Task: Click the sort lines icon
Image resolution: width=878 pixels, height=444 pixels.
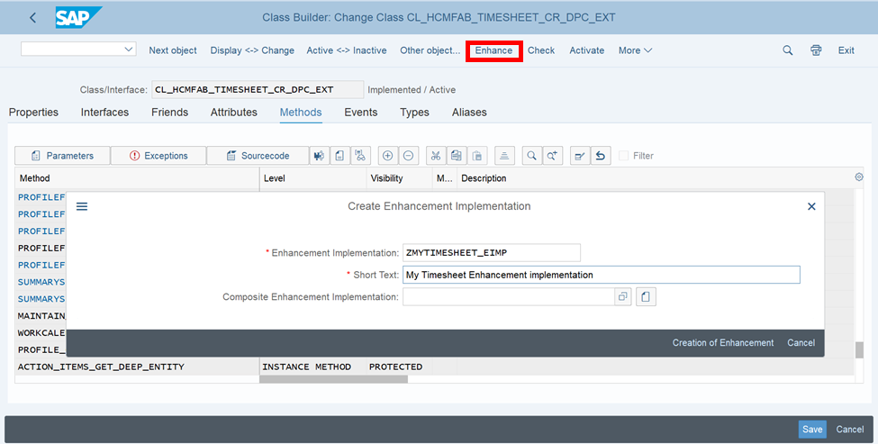Action: click(x=504, y=156)
